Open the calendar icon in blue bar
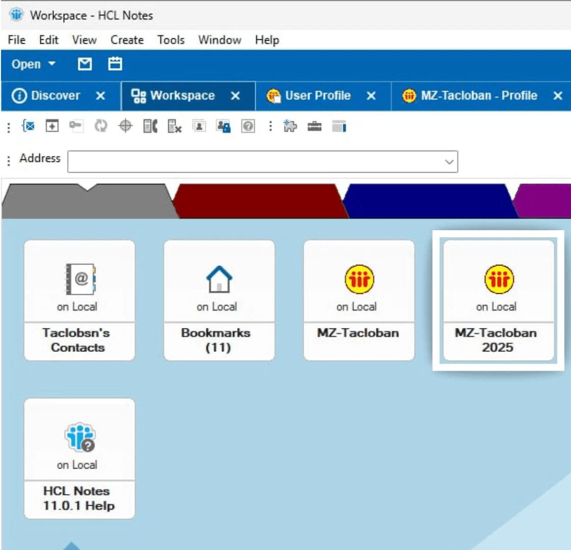Screen dimensions: 571x550 click(115, 64)
